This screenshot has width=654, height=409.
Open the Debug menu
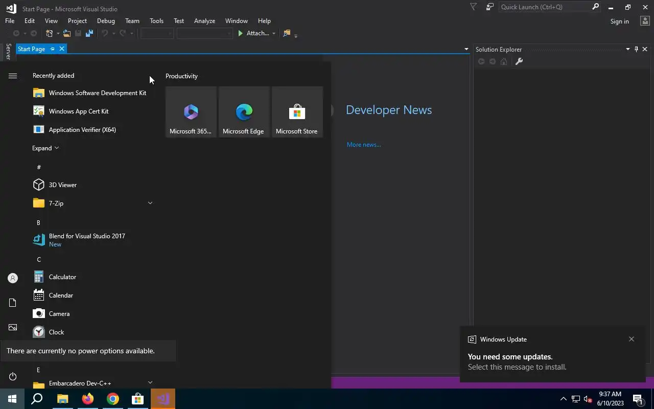106,21
